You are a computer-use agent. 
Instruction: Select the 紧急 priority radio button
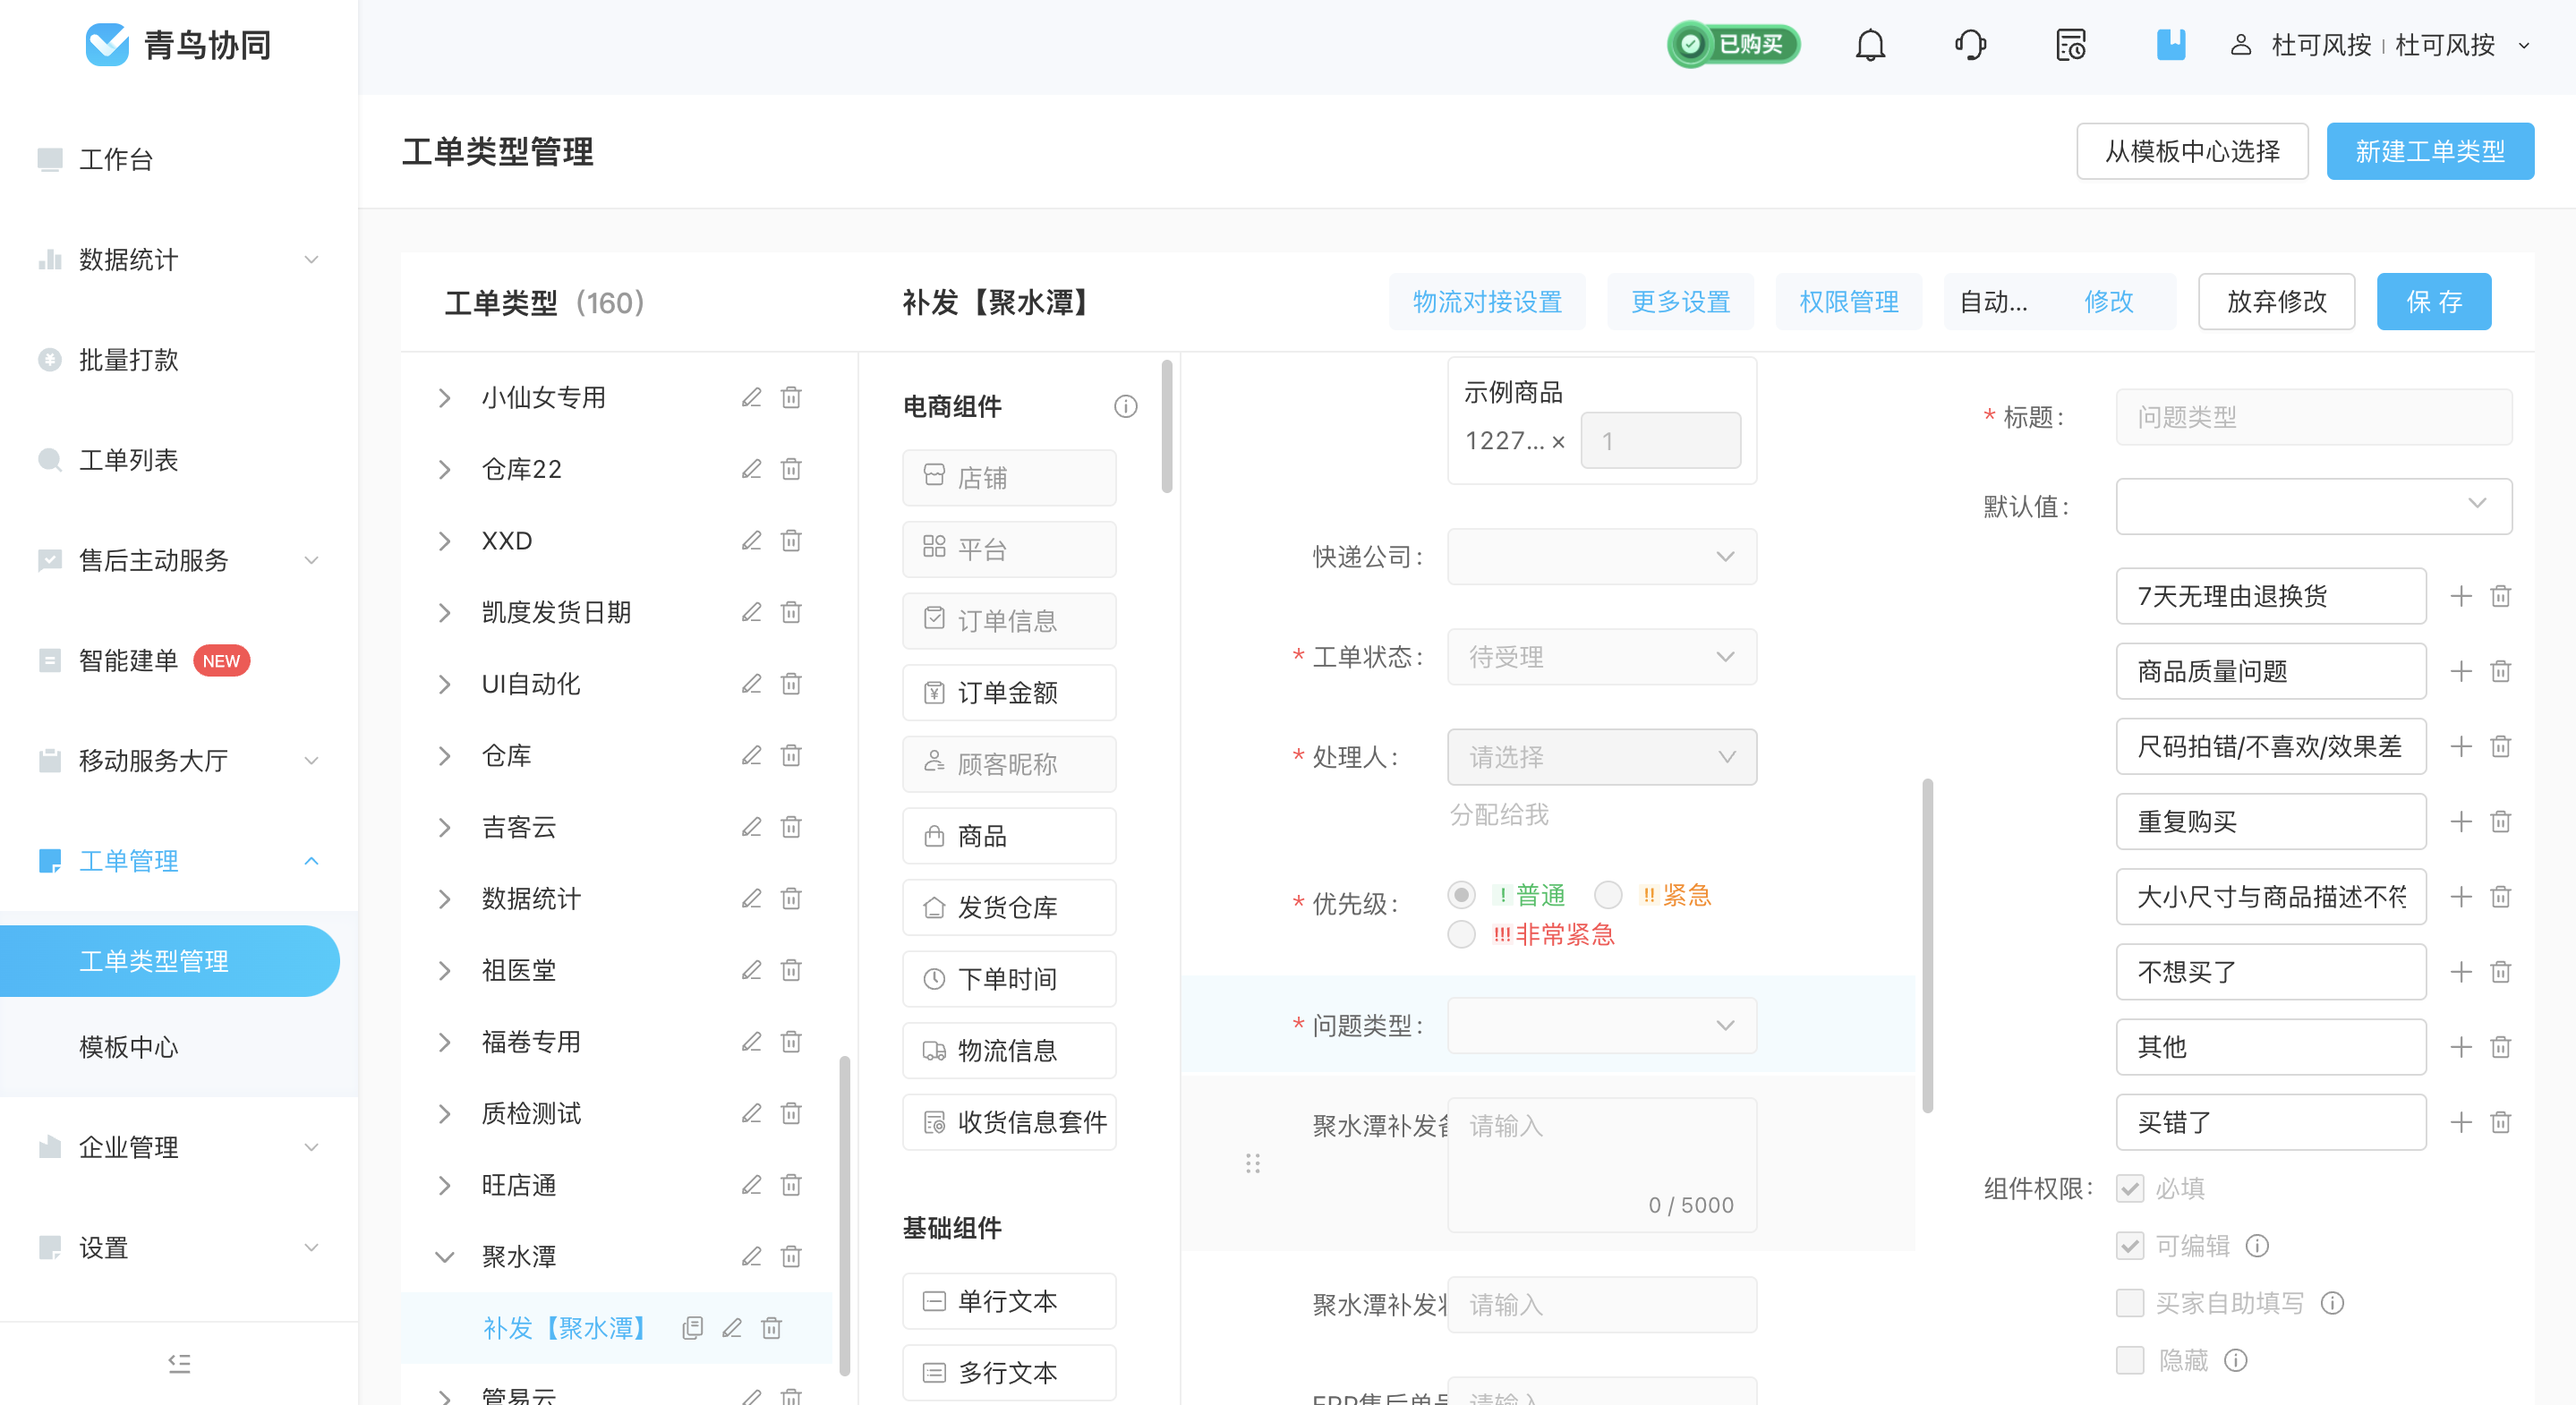pos(1608,894)
